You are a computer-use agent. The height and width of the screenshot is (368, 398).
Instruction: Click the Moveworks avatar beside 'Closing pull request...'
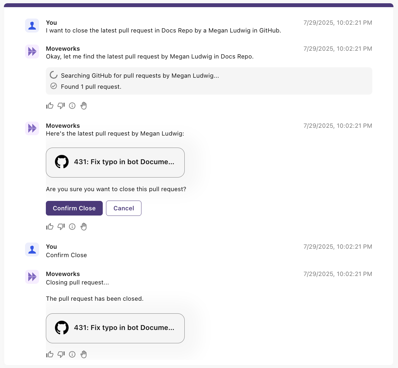point(32,277)
